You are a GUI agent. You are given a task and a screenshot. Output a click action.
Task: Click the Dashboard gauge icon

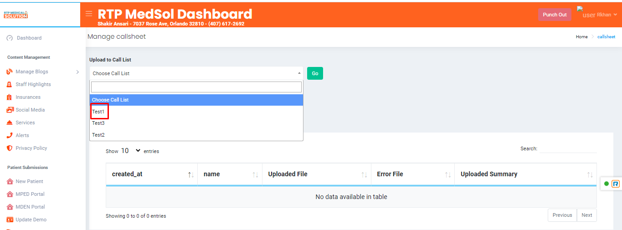click(10, 38)
